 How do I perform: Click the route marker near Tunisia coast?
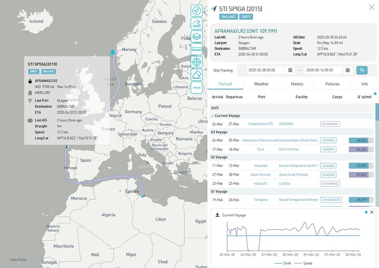tap(143, 196)
